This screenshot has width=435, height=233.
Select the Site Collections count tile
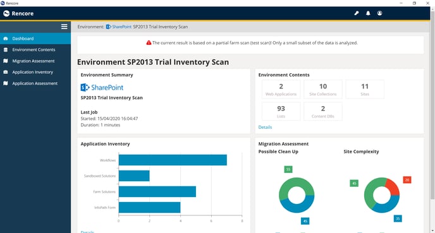pyautogui.click(x=323, y=89)
